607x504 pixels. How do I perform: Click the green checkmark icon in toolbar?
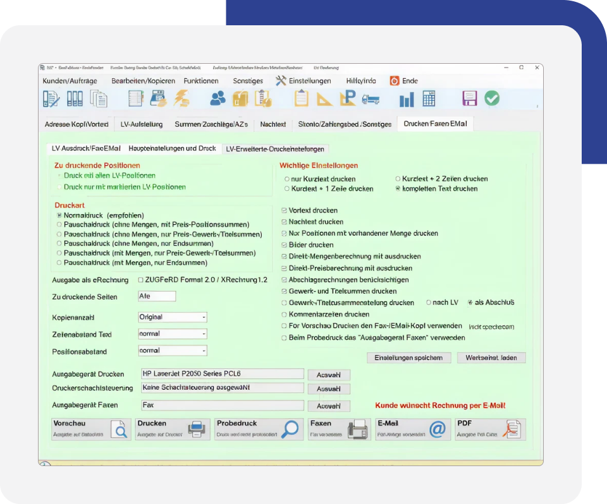492,99
